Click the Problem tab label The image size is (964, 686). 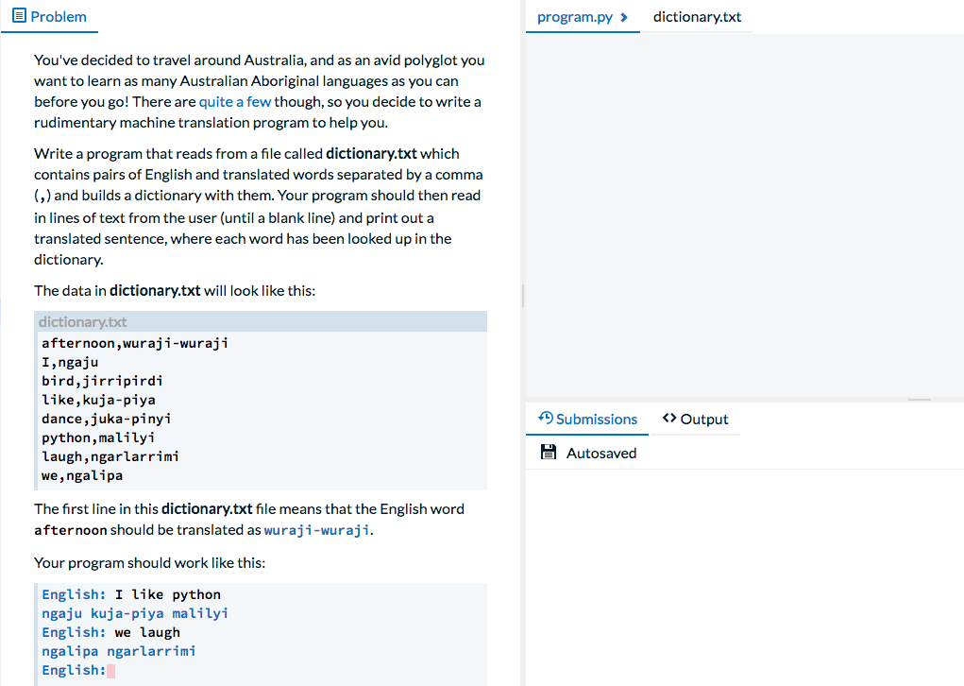click(x=57, y=16)
